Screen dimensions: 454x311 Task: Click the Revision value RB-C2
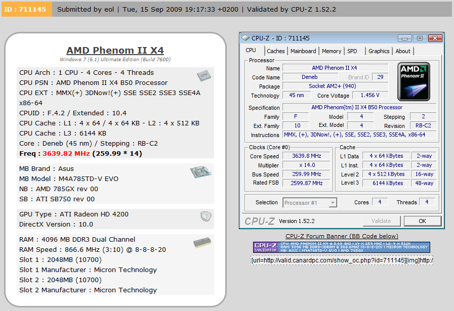[423, 125]
